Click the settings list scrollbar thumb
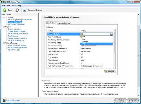 [114, 42]
